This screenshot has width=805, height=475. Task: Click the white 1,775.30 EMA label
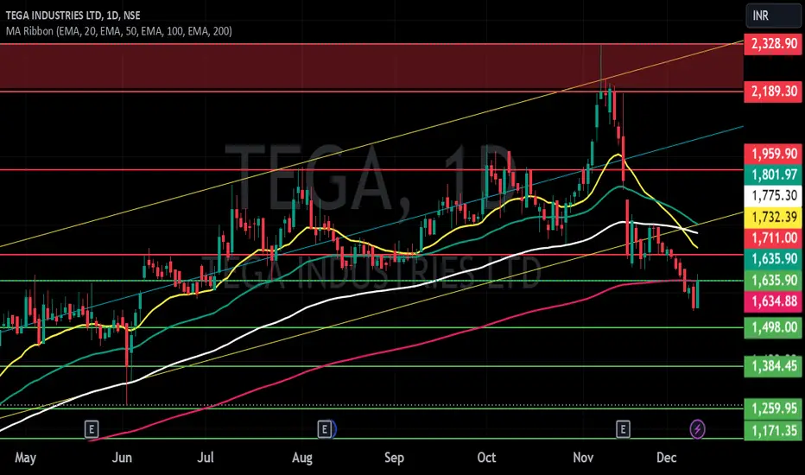(773, 196)
